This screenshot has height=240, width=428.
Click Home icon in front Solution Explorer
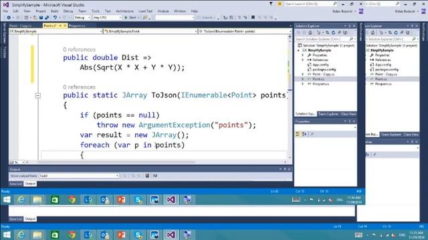tap(310, 33)
